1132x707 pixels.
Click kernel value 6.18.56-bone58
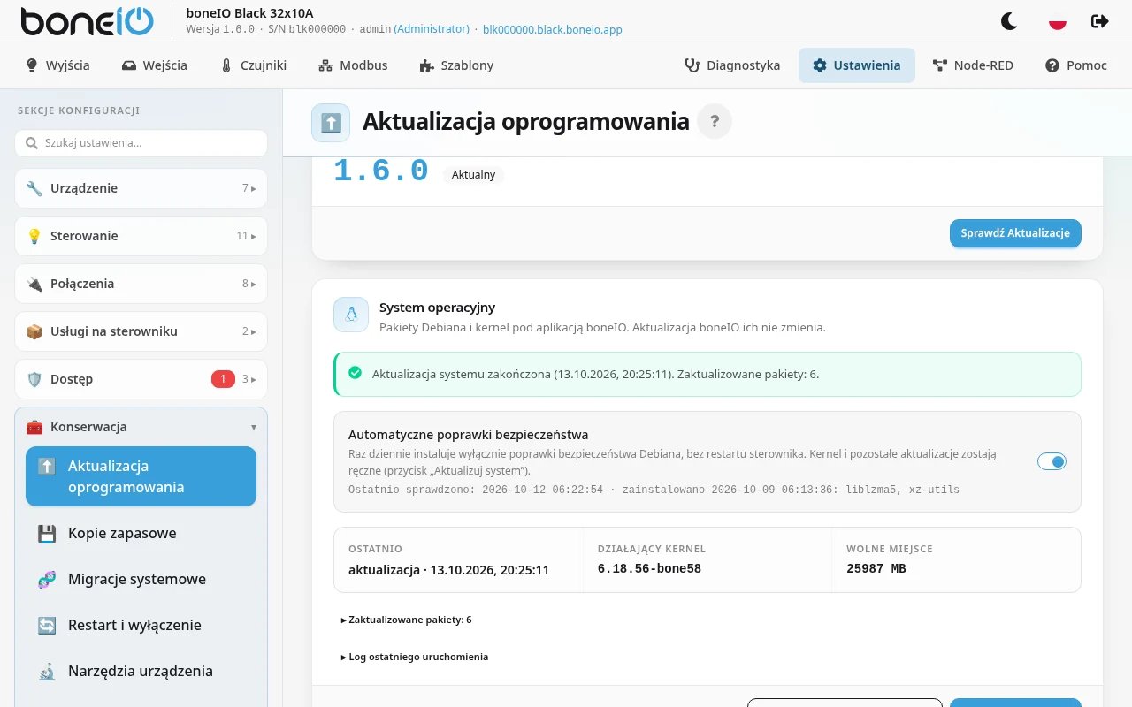click(649, 569)
